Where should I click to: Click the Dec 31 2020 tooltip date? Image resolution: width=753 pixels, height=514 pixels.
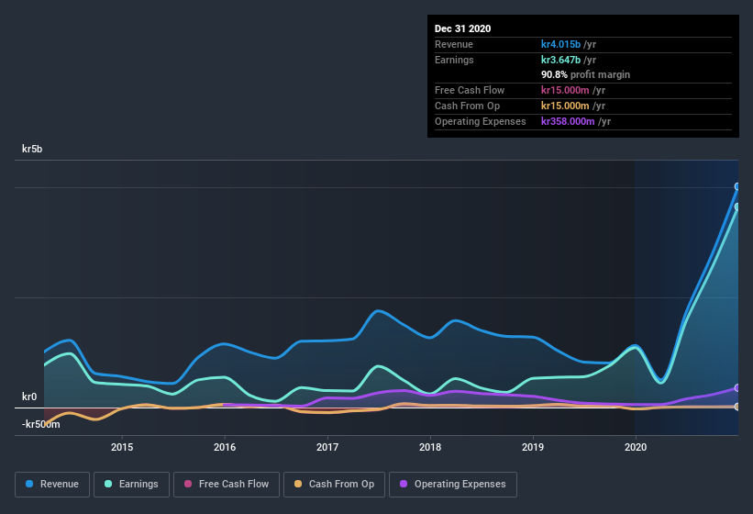coord(463,28)
